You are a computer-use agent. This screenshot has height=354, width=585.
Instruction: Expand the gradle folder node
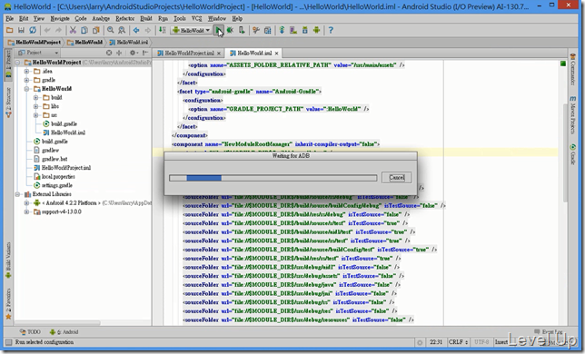coord(26,80)
